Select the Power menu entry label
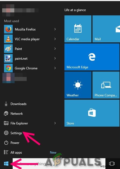 [x=15, y=143]
